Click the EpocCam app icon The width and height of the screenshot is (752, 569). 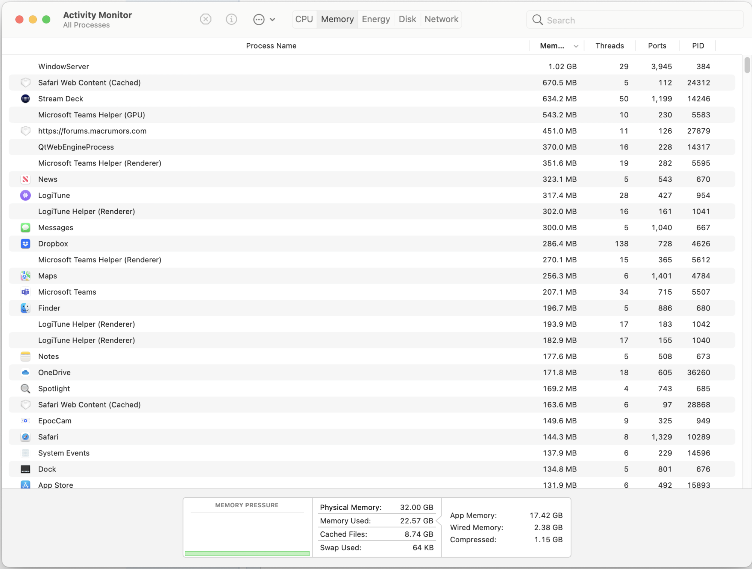(25, 421)
